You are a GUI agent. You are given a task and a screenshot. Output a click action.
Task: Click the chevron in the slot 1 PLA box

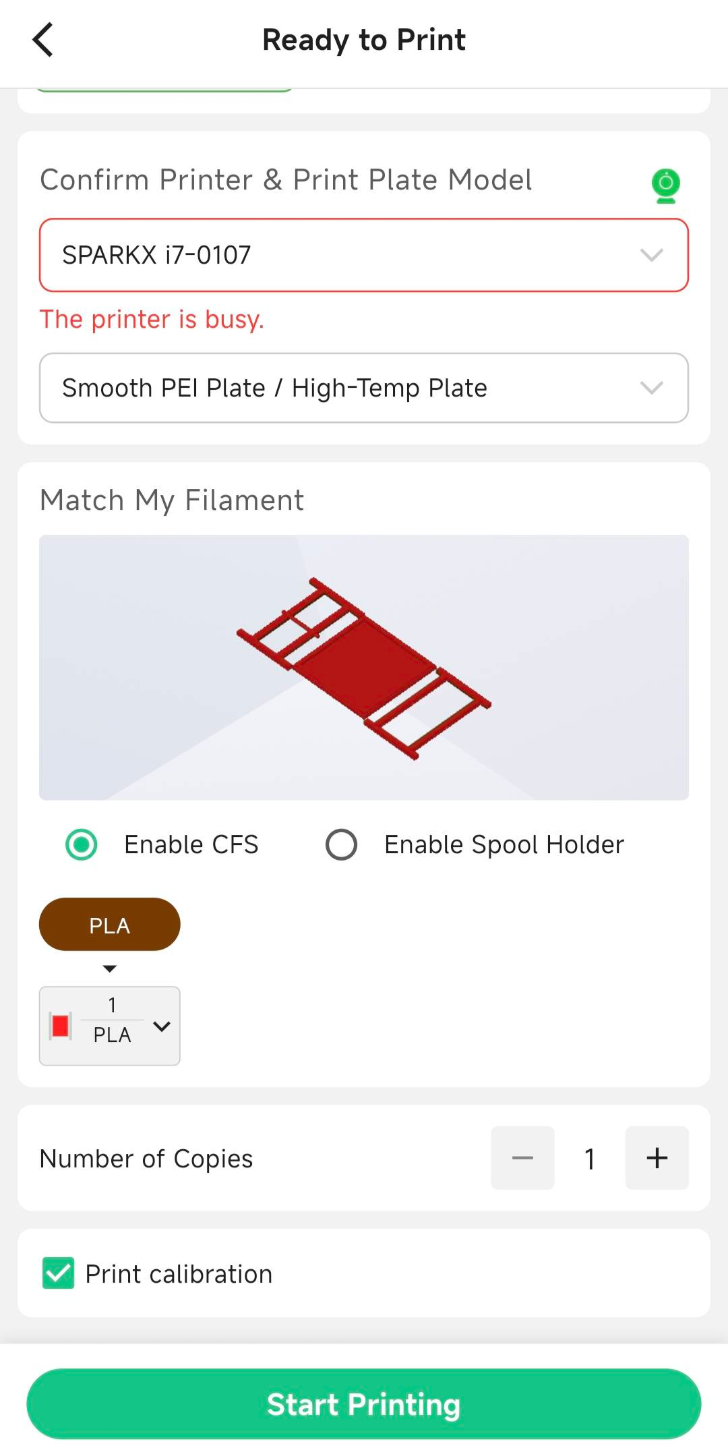point(162,1026)
